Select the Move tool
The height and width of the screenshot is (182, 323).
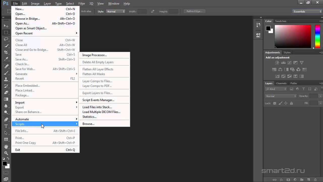pyautogui.click(x=6, y=26)
